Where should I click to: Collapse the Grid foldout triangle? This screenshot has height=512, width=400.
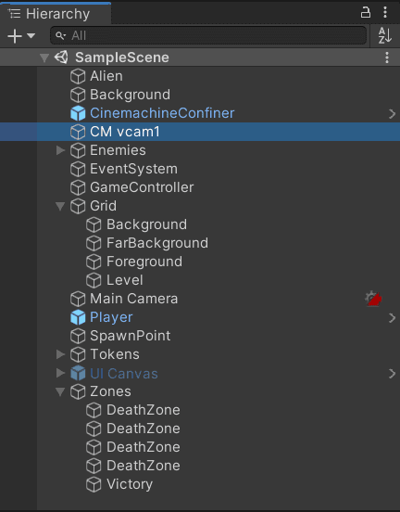tap(60, 206)
